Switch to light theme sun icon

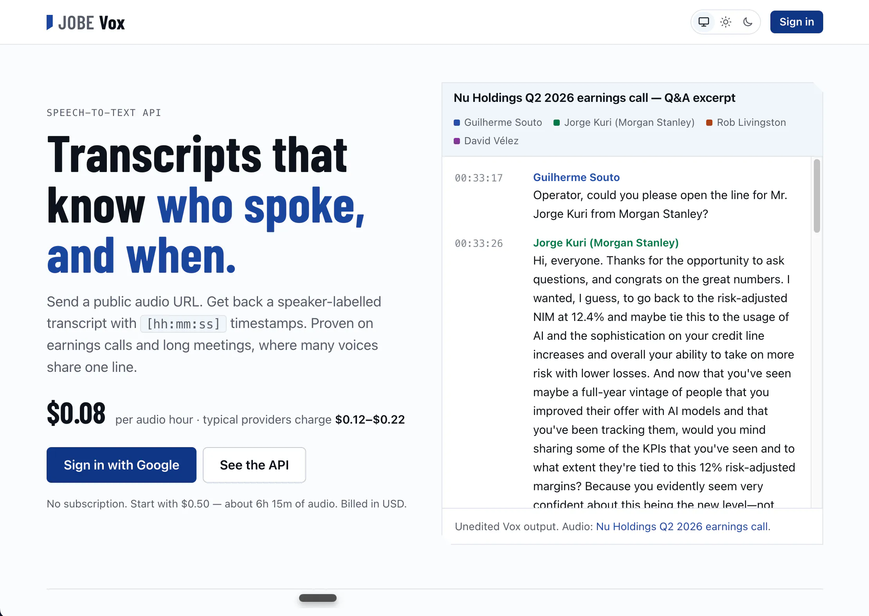coord(726,22)
